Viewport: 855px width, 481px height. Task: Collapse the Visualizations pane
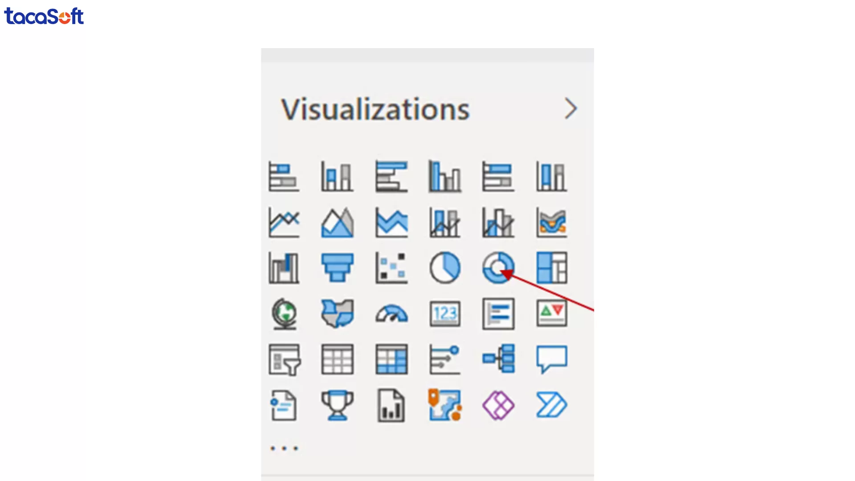point(571,108)
